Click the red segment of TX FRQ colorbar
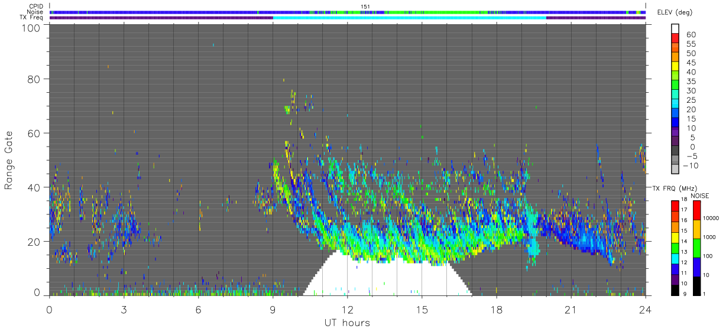726x335 pixels. click(x=675, y=206)
